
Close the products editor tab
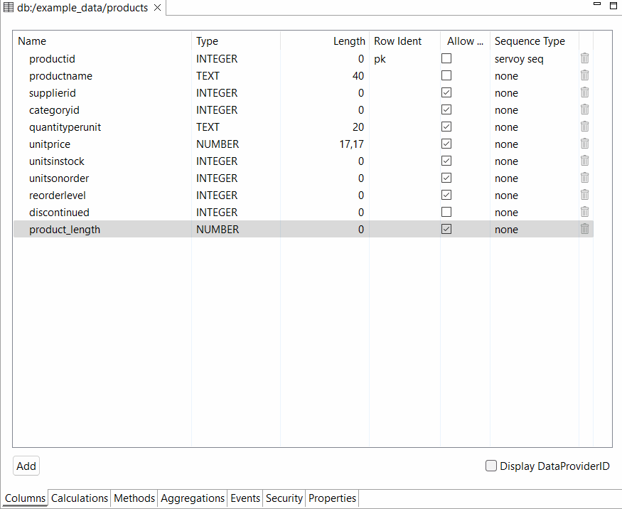point(158,8)
